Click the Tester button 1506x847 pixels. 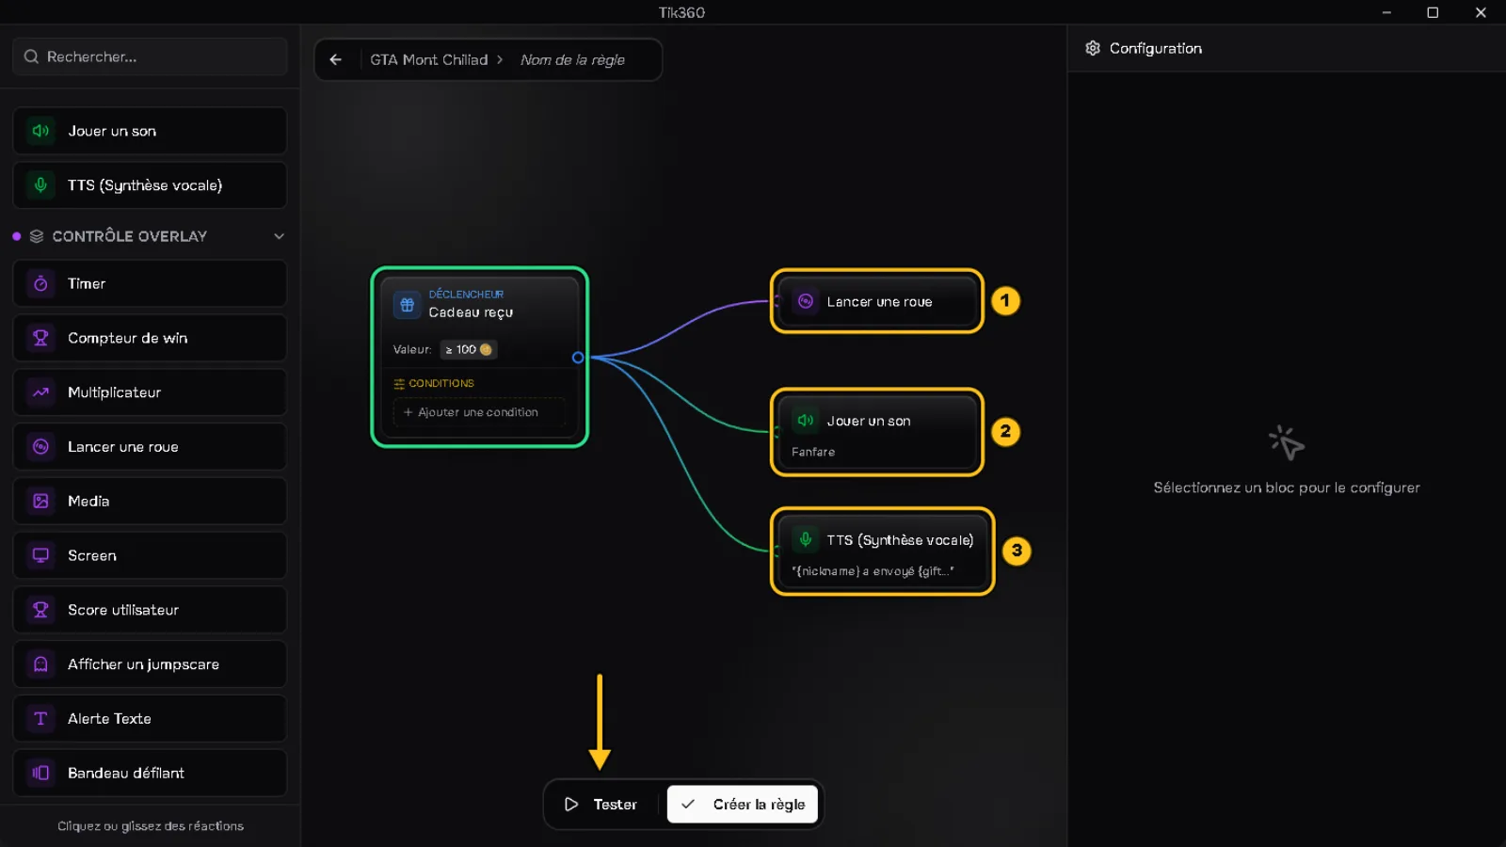coord(601,805)
